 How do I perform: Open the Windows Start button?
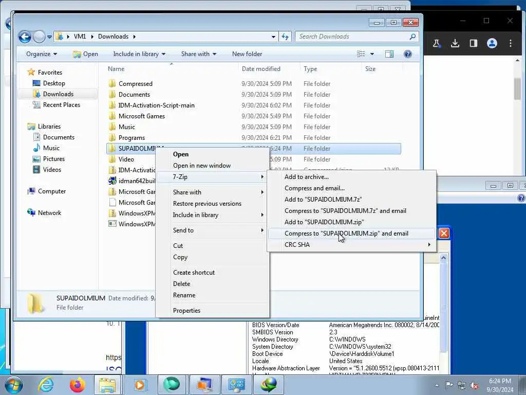coord(14,385)
